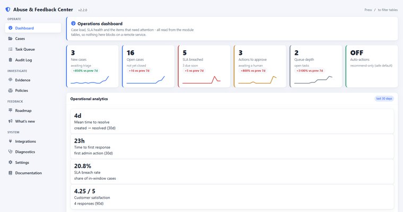Click the Evidence fingerprint icon
Viewport: 403px width, 212px height.
pyautogui.click(x=10, y=80)
